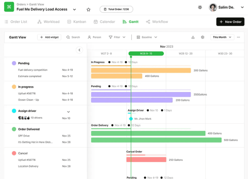
Task: Click the download icon in toolbar
Action: [x=193, y=37]
